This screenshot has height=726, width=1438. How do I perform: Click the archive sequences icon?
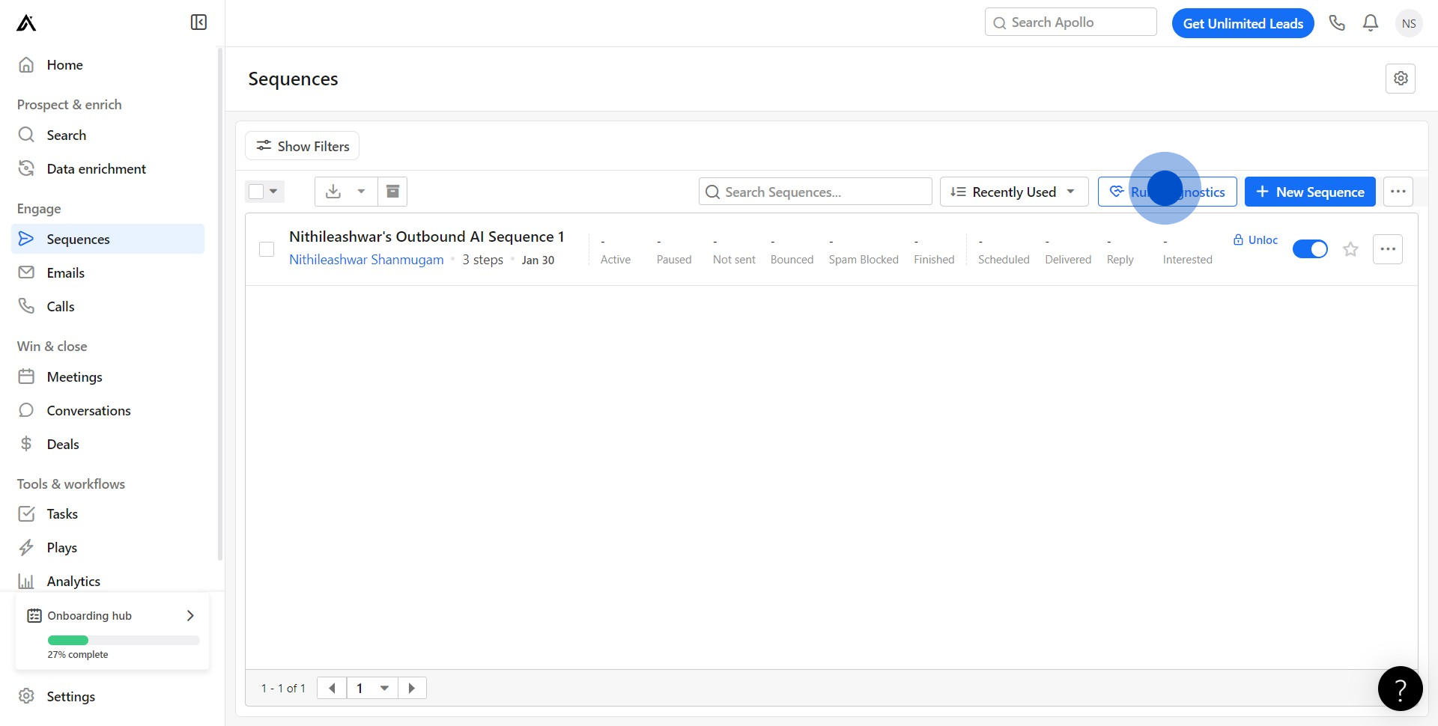click(x=392, y=192)
